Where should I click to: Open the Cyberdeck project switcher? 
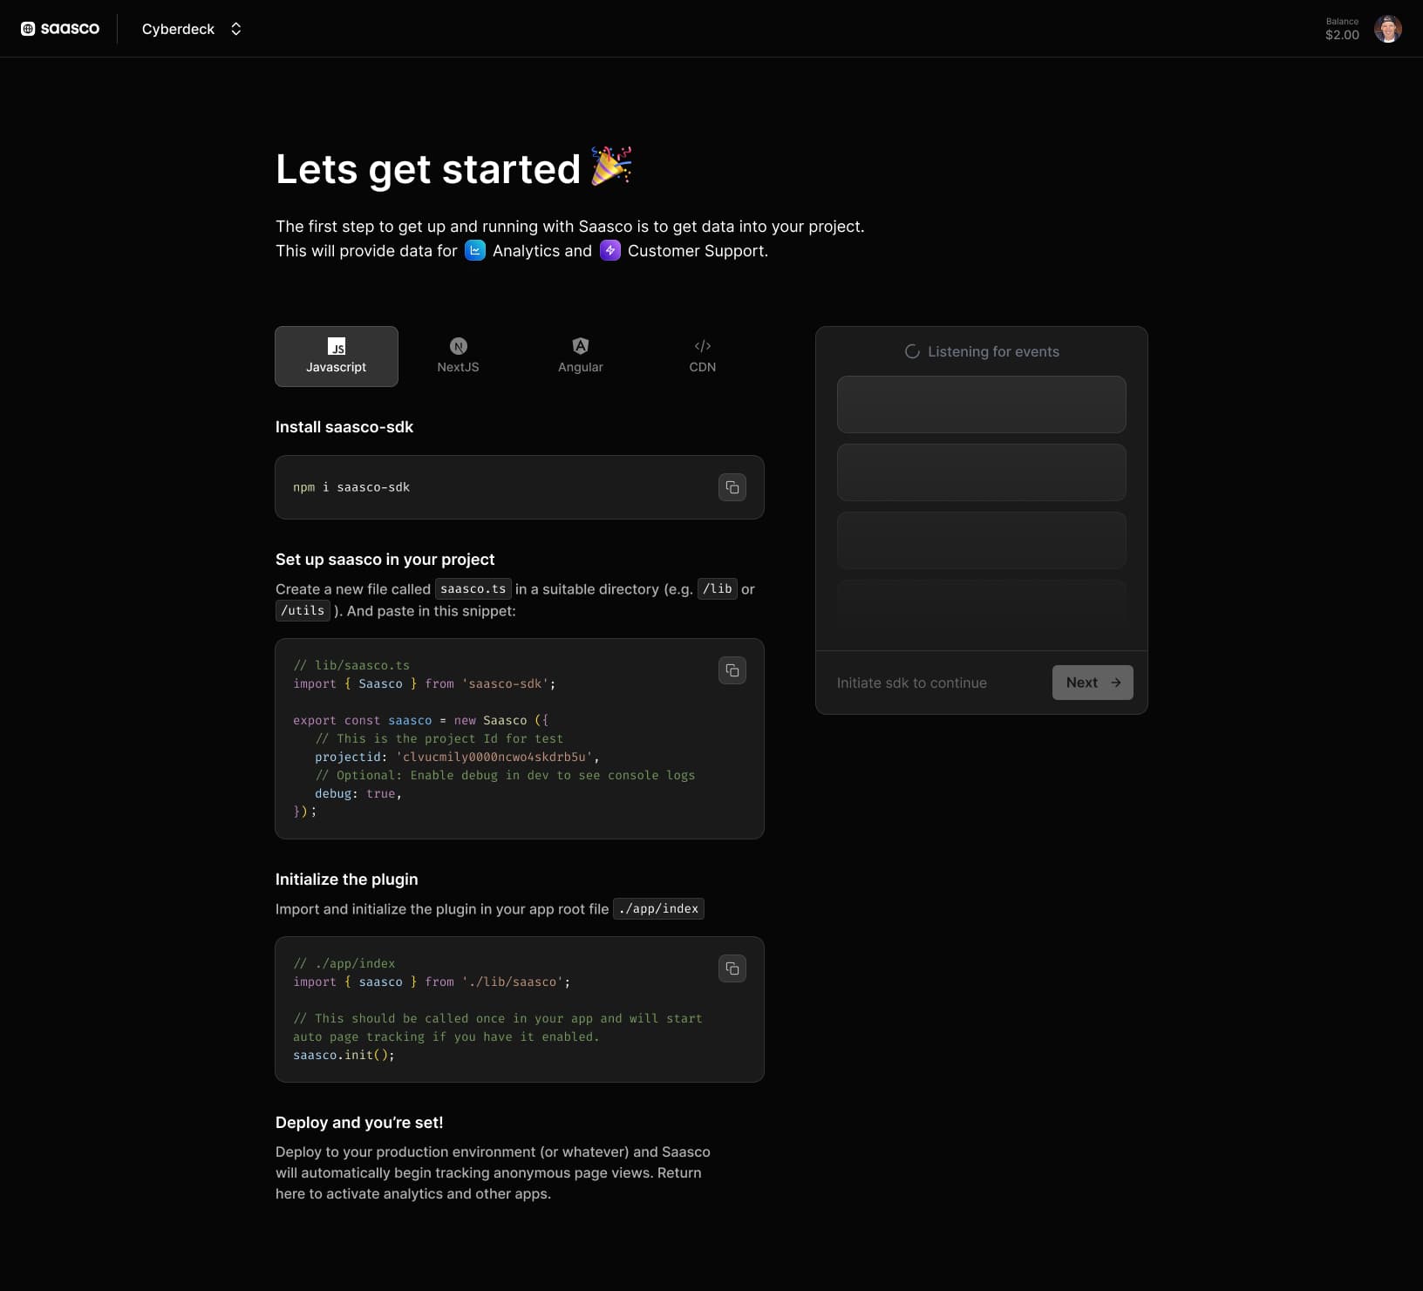pos(192,29)
